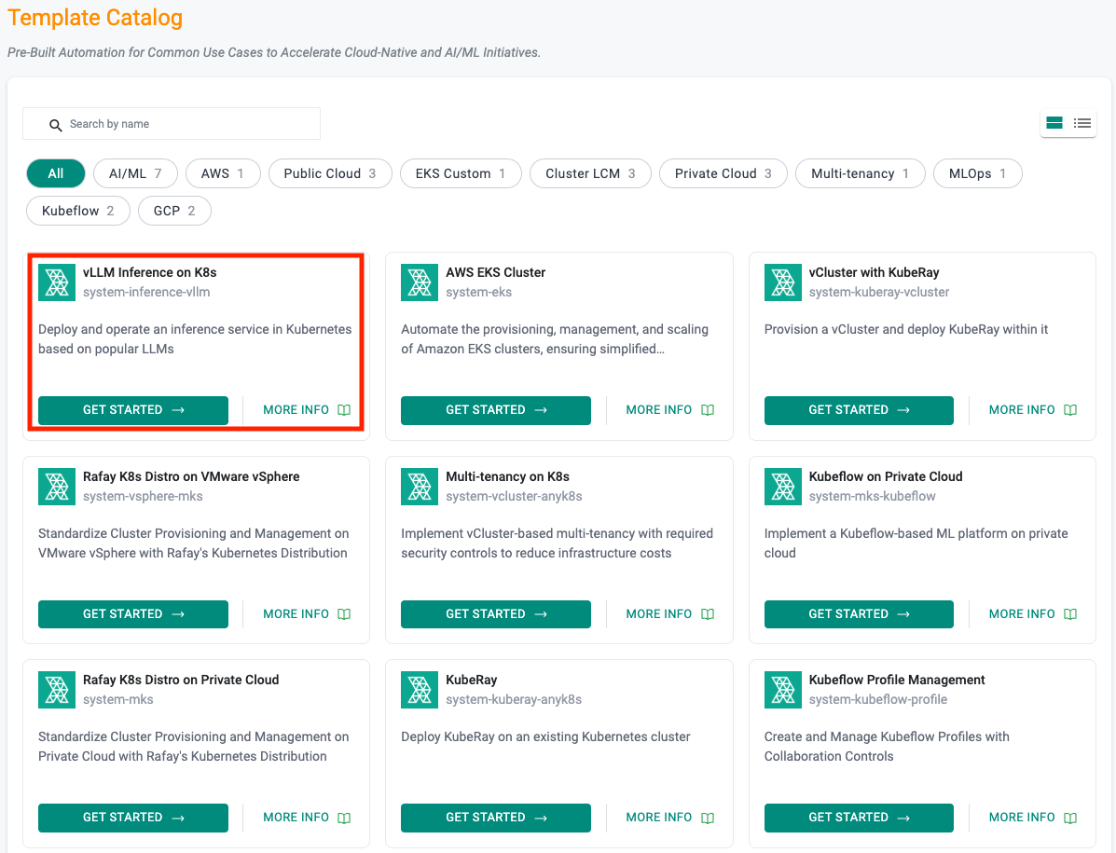Filter templates by Public Cloud
This screenshot has width=1116, height=853.
click(330, 173)
